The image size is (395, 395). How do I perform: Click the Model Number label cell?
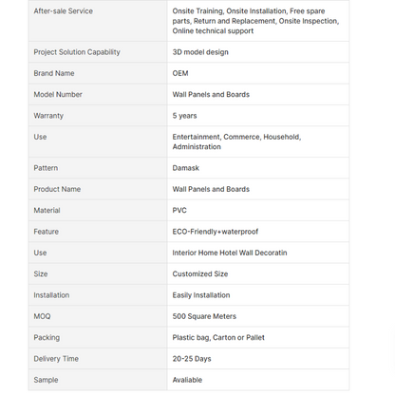[98, 94]
